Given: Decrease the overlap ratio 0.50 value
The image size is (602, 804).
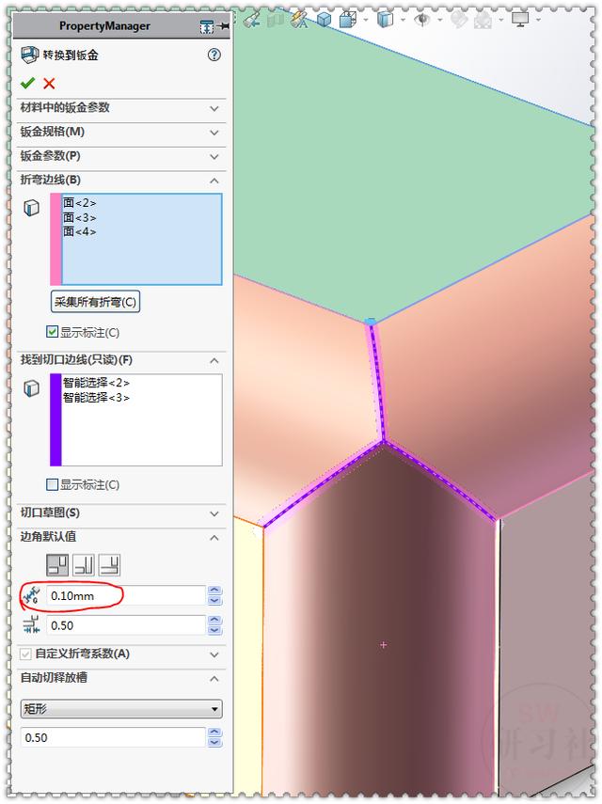Looking at the screenshot, I should point(214,630).
